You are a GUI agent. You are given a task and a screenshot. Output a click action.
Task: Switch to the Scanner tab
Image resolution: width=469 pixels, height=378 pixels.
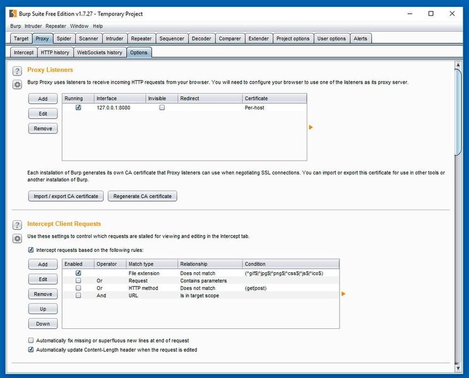point(88,38)
